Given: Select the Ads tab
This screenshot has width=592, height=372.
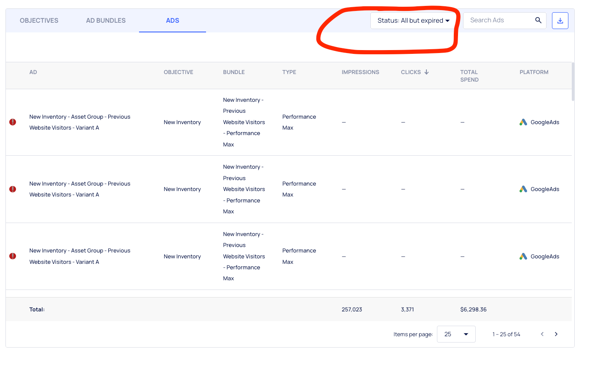Looking at the screenshot, I should 172,21.
